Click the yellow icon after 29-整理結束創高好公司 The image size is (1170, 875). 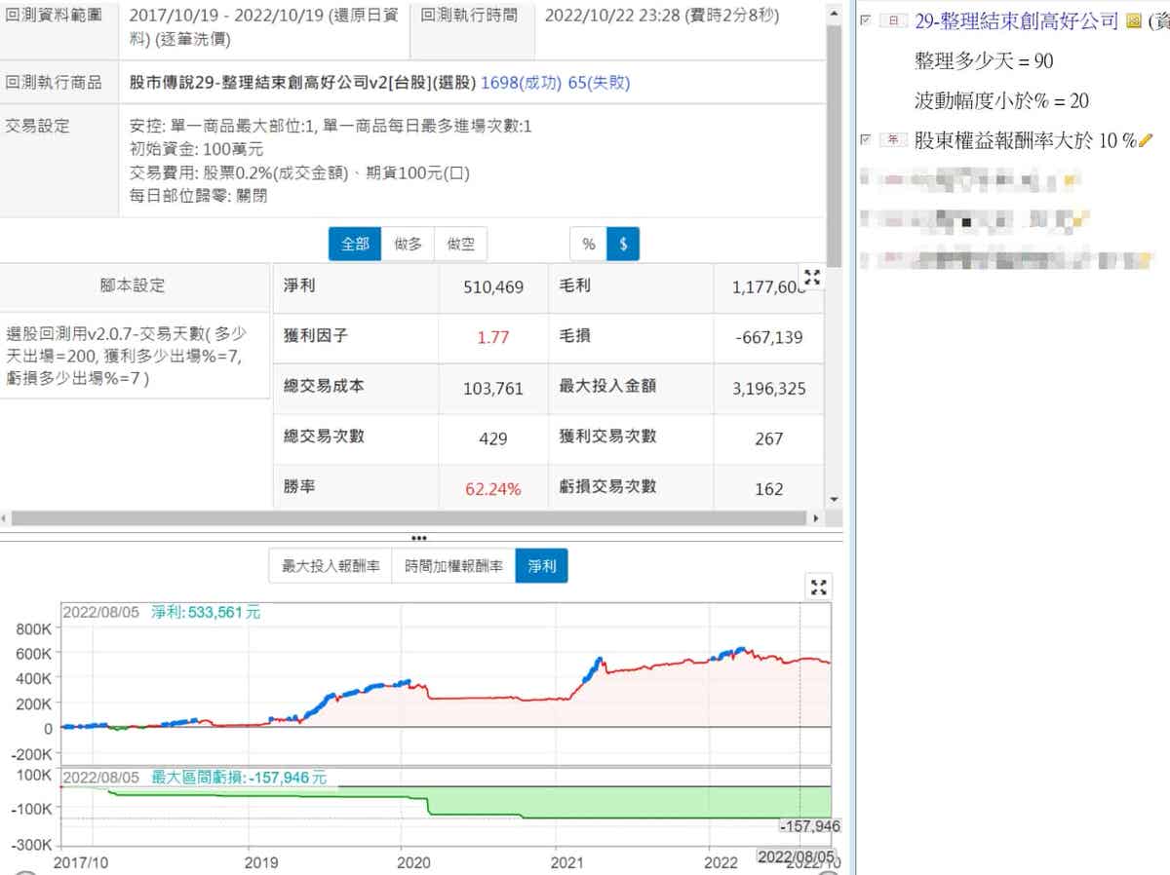1133,22
